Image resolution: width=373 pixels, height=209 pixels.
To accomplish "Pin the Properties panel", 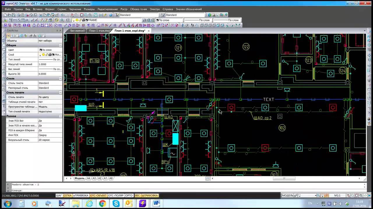I will 57,30.
